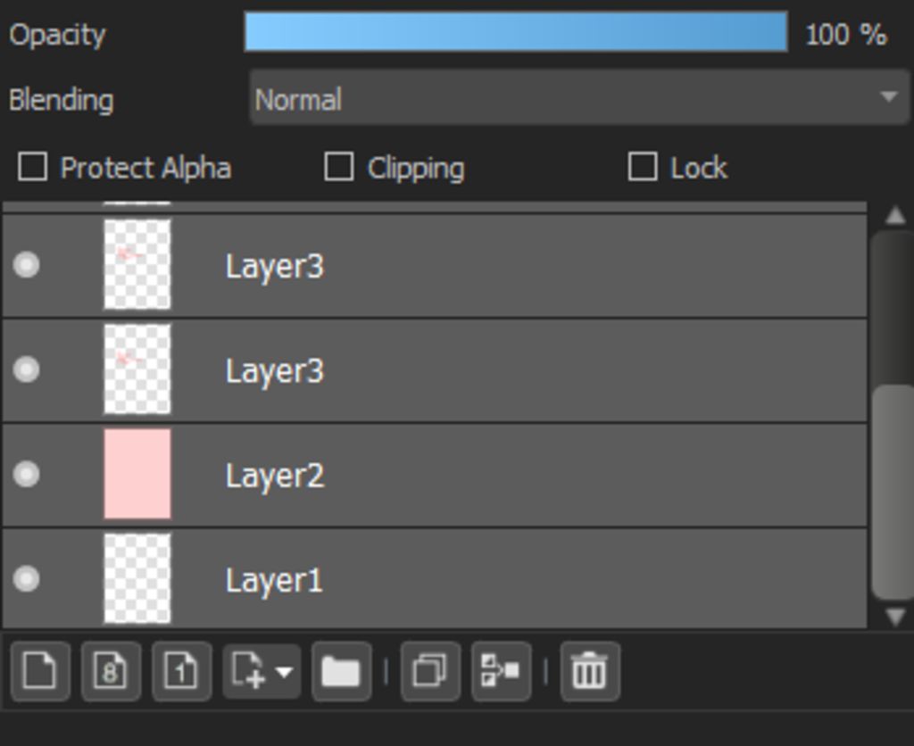Select the Layer2 name

[x=275, y=476]
